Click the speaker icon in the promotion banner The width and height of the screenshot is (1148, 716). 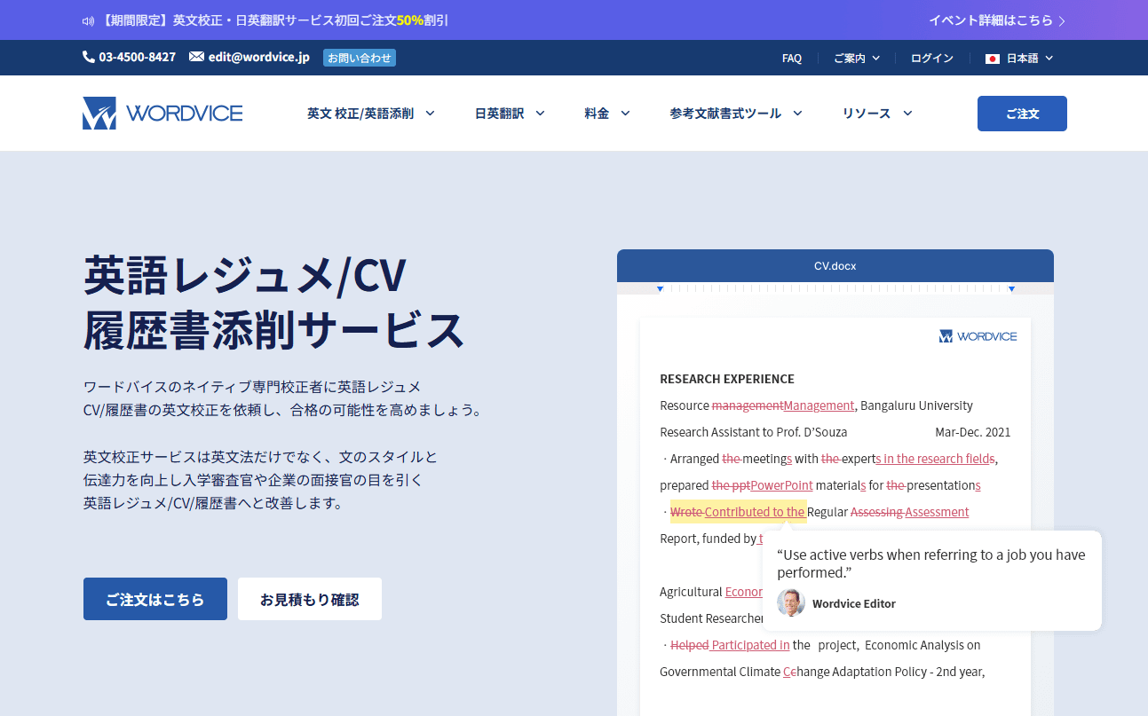pos(88,20)
